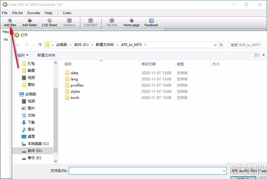Select the tools folder
This screenshot has height=179, width=267.
point(72,97)
